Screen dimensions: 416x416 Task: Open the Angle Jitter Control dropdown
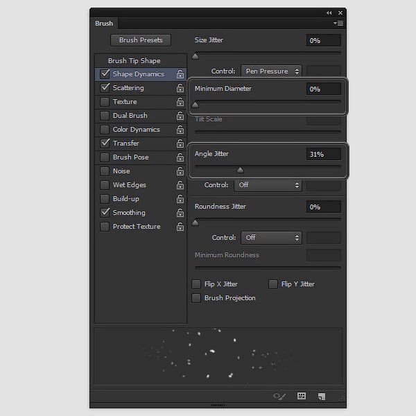point(268,185)
